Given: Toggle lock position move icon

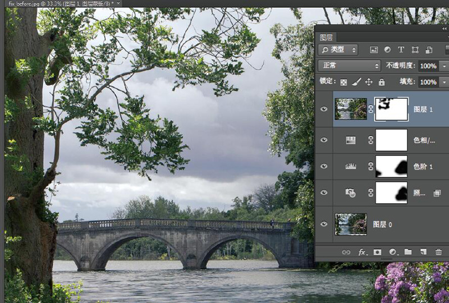Looking at the screenshot, I should (x=369, y=82).
